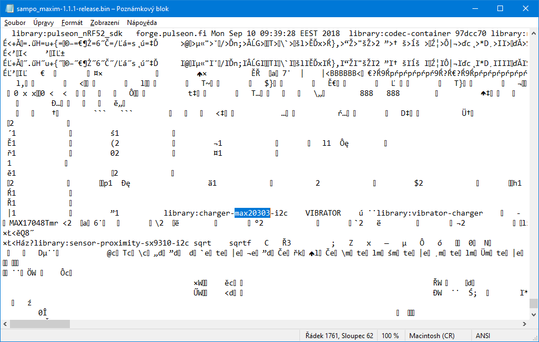Click the vertical scrollbar up arrow
539x342 pixels.
point(533,34)
